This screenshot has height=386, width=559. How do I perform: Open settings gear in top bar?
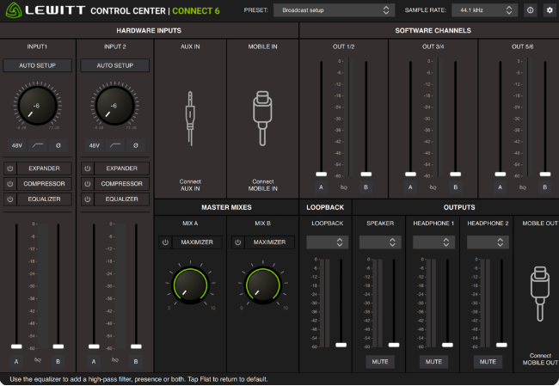(550, 10)
